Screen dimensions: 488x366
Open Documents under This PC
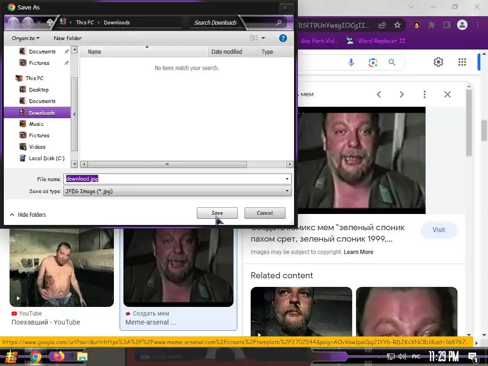(x=42, y=101)
